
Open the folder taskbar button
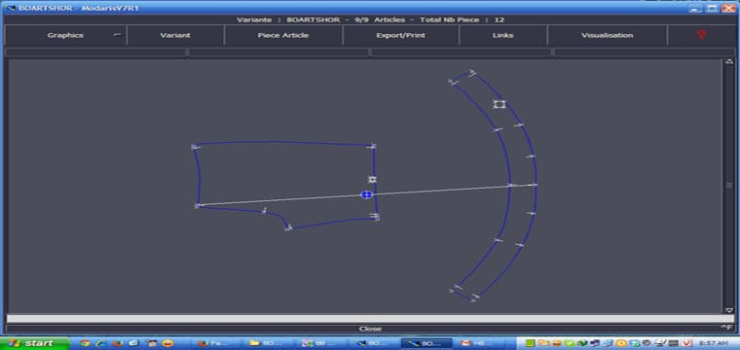pos(268,343)
